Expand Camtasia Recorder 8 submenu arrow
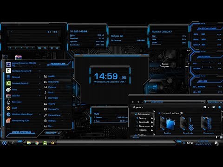The image size is (223, 167). point(40,71)
